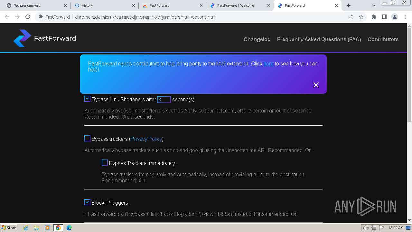The height and width of the screenshot is (232, 412).
Task: Open Frequently Asked Questions (FAQ)
Action: coord(319,39)
